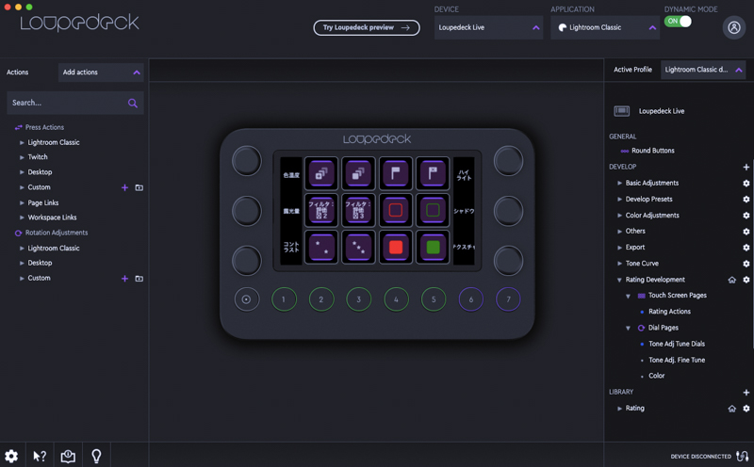Image resolution: width=754 pixels, height=467 pixels.
Task: Open settings gear for Tone Curve
Action: coord(746,264)
